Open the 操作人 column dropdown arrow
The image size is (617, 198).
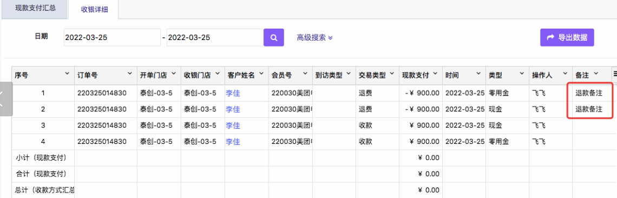click(565, 74)
